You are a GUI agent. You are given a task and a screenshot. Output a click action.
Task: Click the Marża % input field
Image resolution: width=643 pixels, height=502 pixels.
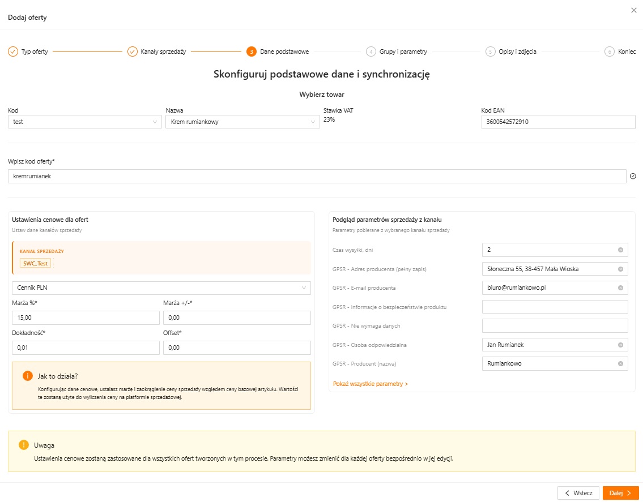pos(86,317)
